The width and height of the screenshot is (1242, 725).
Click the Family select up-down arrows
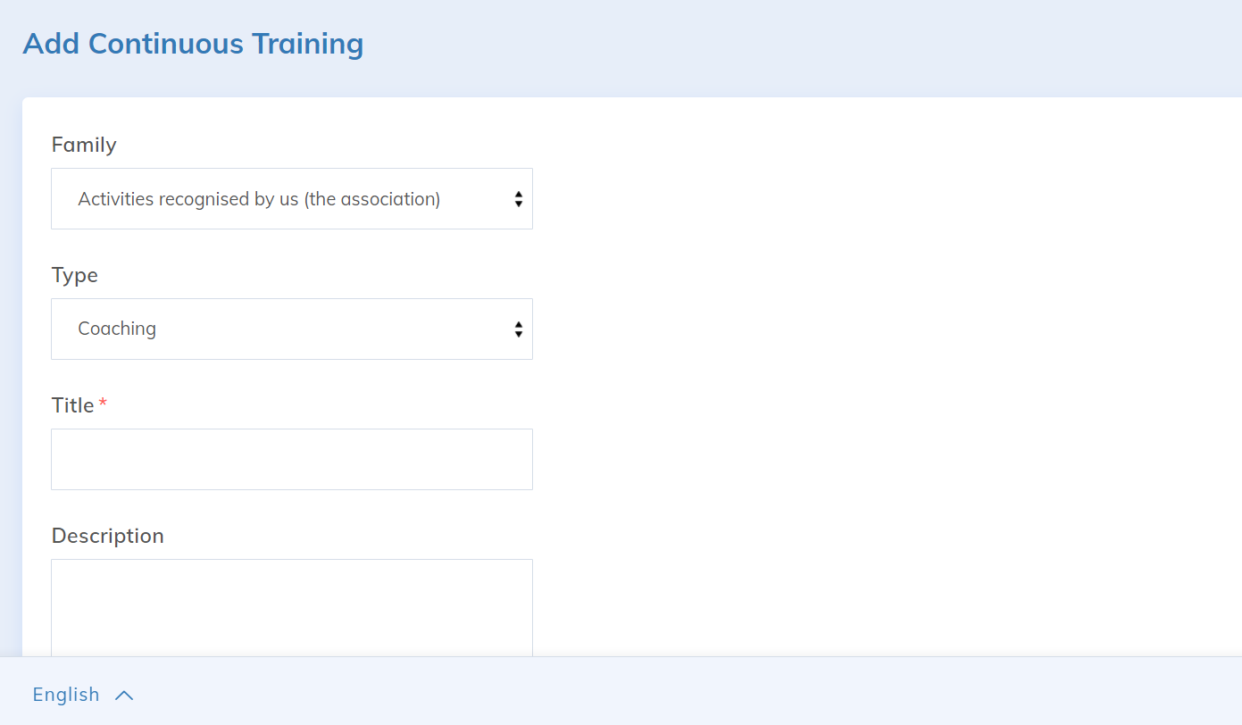(518, 199)
